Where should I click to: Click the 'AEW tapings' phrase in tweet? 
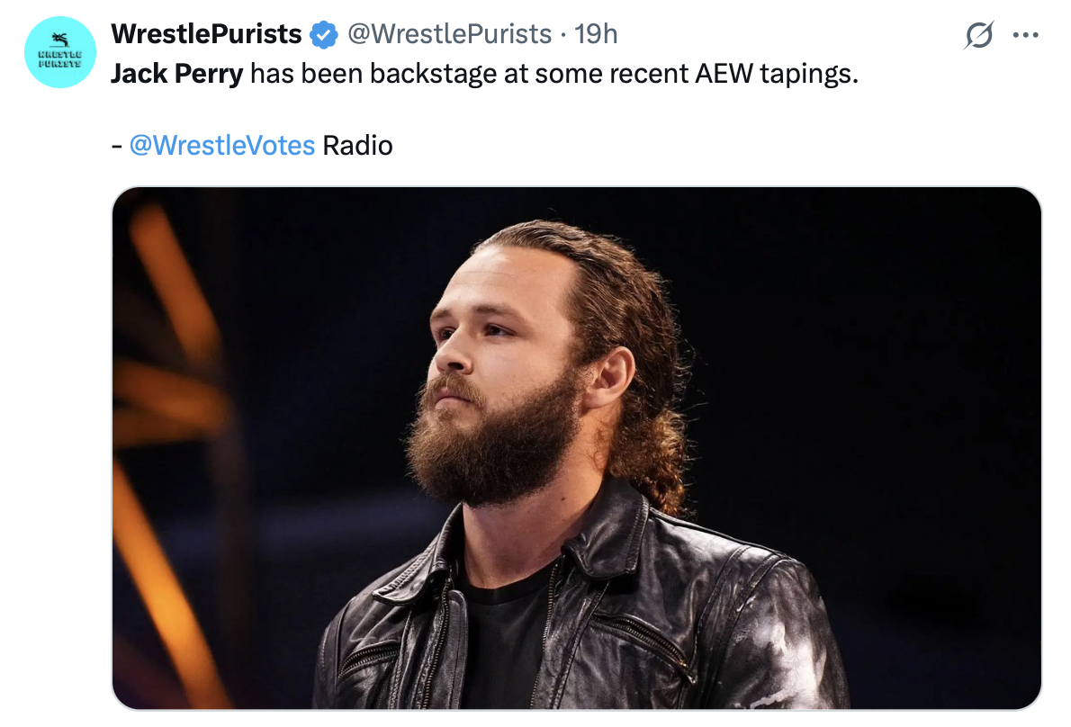point(777,74)
